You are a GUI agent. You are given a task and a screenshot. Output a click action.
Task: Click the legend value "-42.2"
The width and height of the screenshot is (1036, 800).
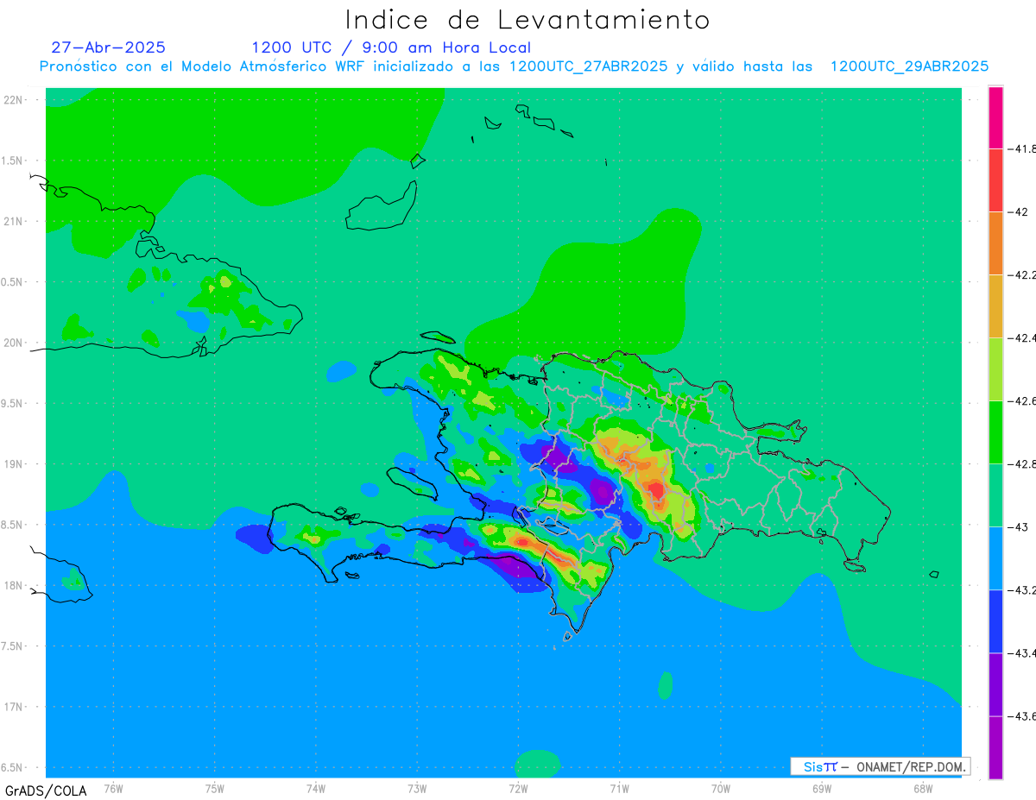[1022, 274]
